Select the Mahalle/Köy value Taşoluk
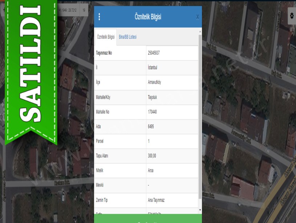296x223 pixels. click(153, 97)
